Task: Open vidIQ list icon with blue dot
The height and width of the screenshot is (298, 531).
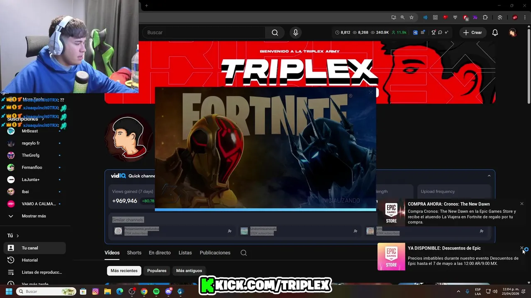Action: [423, 32]
